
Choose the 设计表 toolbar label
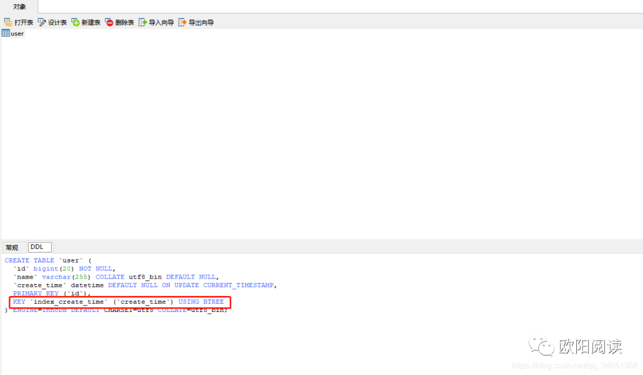57,23
